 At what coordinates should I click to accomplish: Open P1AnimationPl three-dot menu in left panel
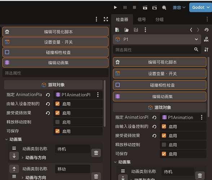coord(98,95)
